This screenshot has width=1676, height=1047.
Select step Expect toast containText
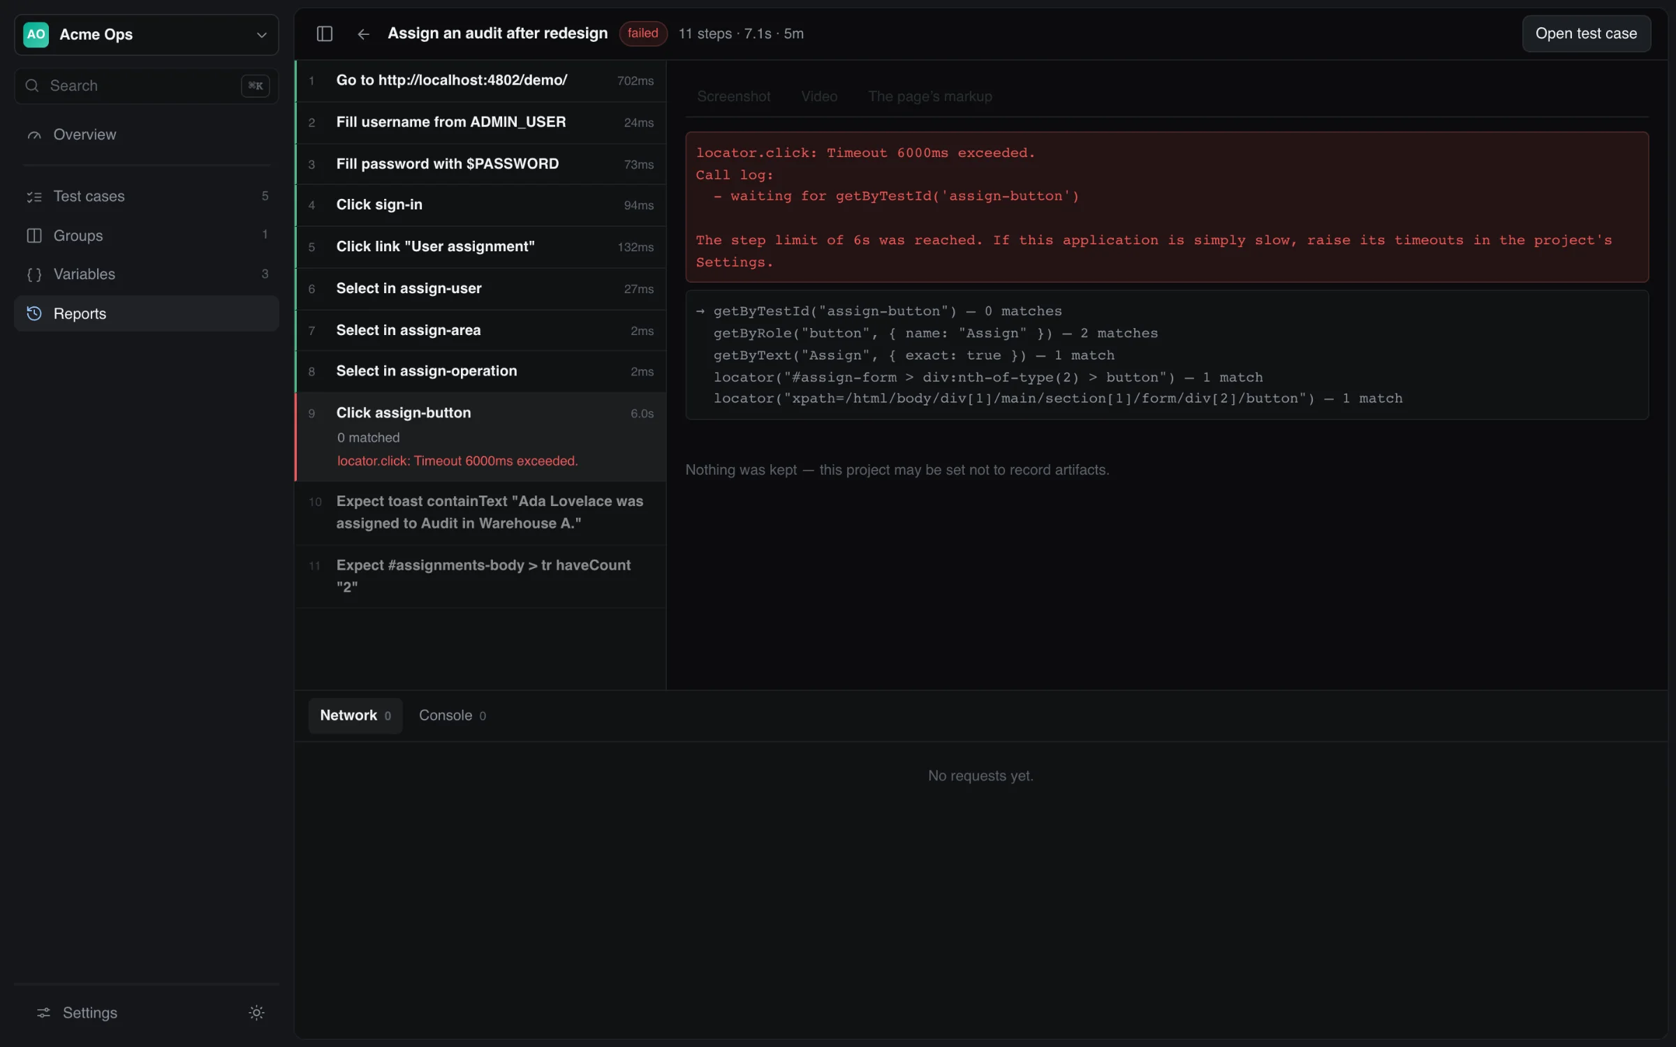480,513
